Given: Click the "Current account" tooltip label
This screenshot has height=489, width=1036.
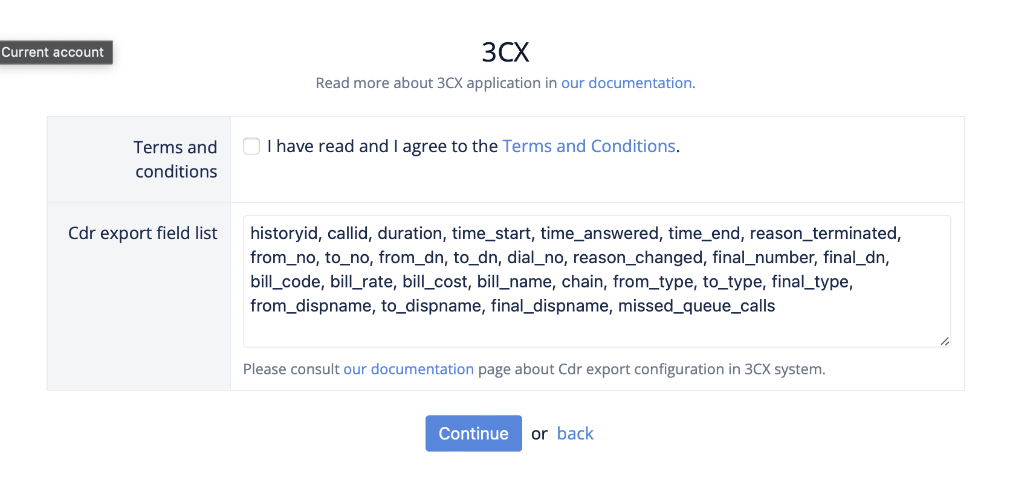Looking at the screenshot, I should [x=53, y=52].
